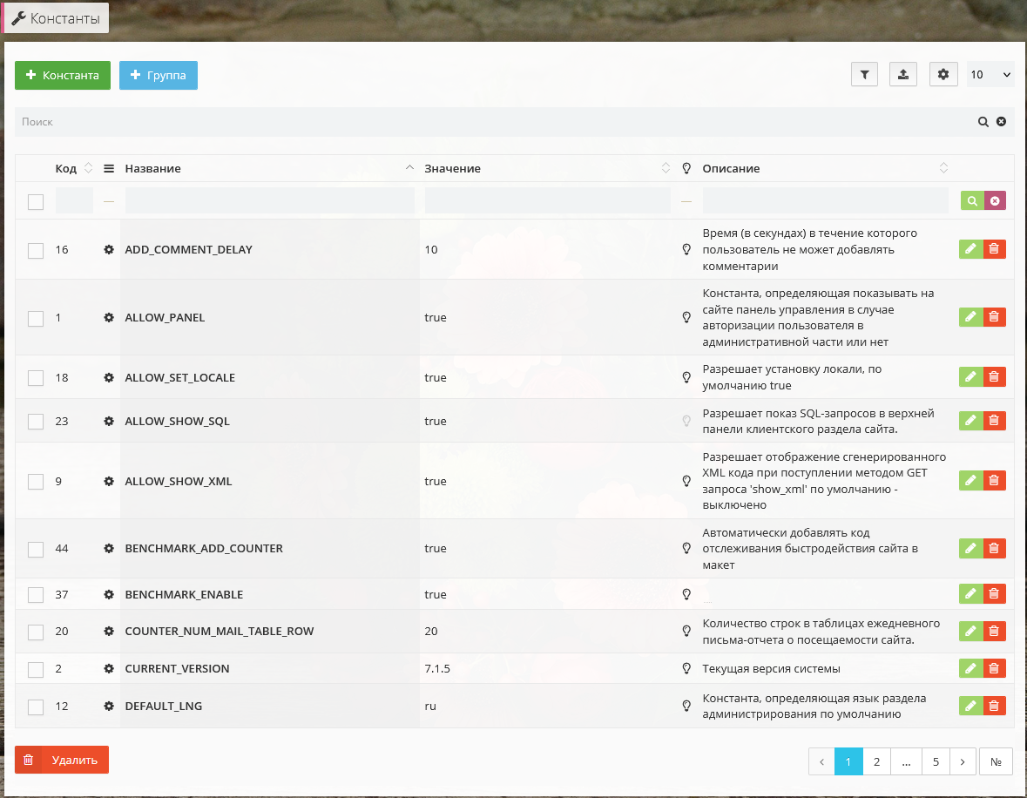
Task: Edit the ADD_COMMENT_DELAY constant
Action: point(971,249)
